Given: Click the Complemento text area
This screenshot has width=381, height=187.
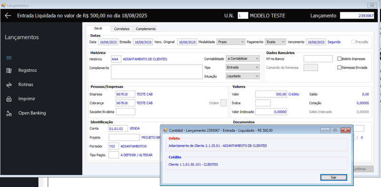Looking at the screenshot, I should pos(157,72).
